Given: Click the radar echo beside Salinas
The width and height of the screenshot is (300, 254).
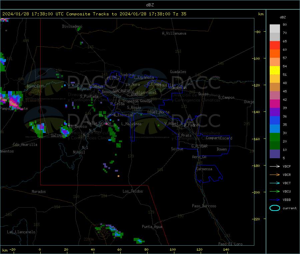Looking at the screenshot, I should [65, 130].
